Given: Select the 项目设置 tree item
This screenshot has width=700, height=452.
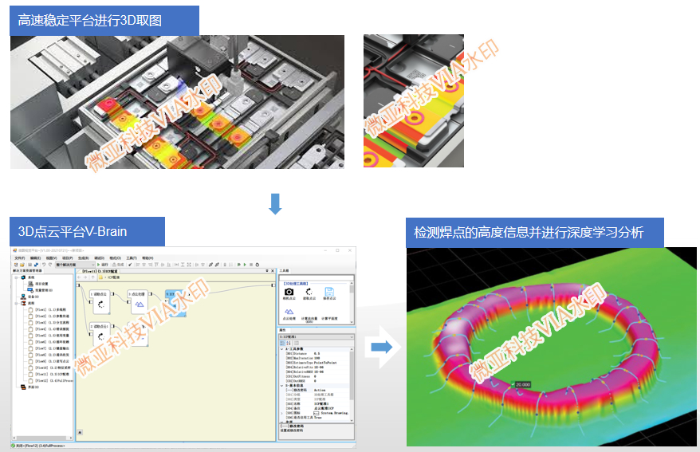Looking at the screenshot, I should click(41, 284).
